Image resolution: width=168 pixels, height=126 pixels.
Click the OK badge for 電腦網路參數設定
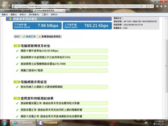tap(17, 82)
